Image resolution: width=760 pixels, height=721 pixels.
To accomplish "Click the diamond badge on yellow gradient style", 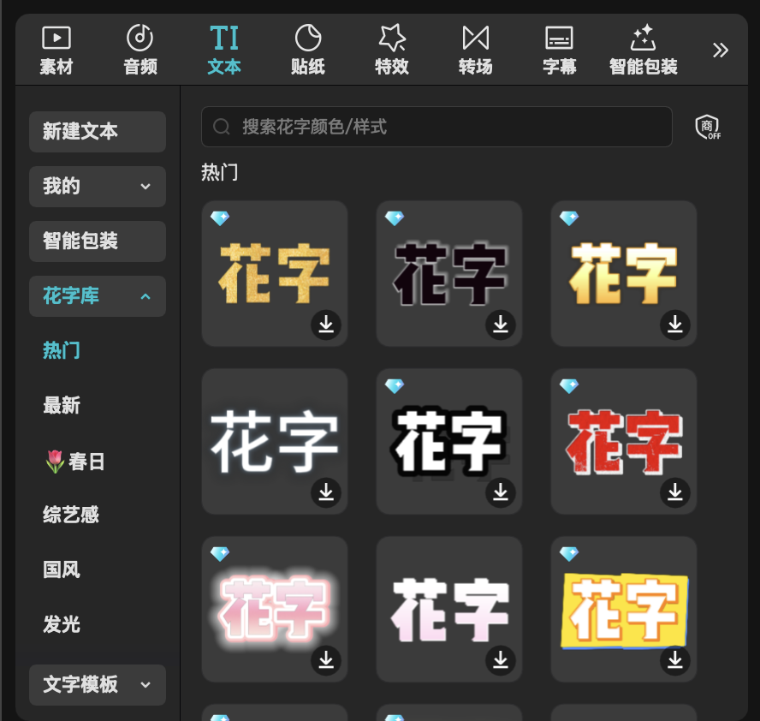I will 568,218.
